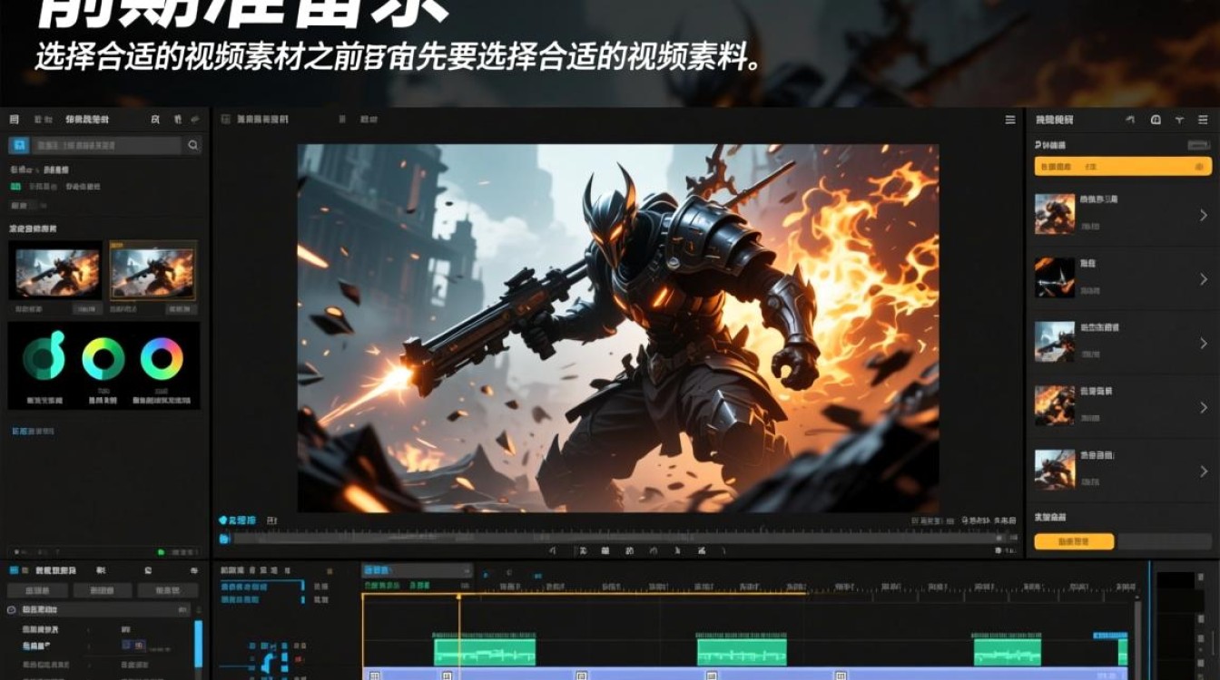Select the second green audio clip on timeline

[x=742, y=651]
